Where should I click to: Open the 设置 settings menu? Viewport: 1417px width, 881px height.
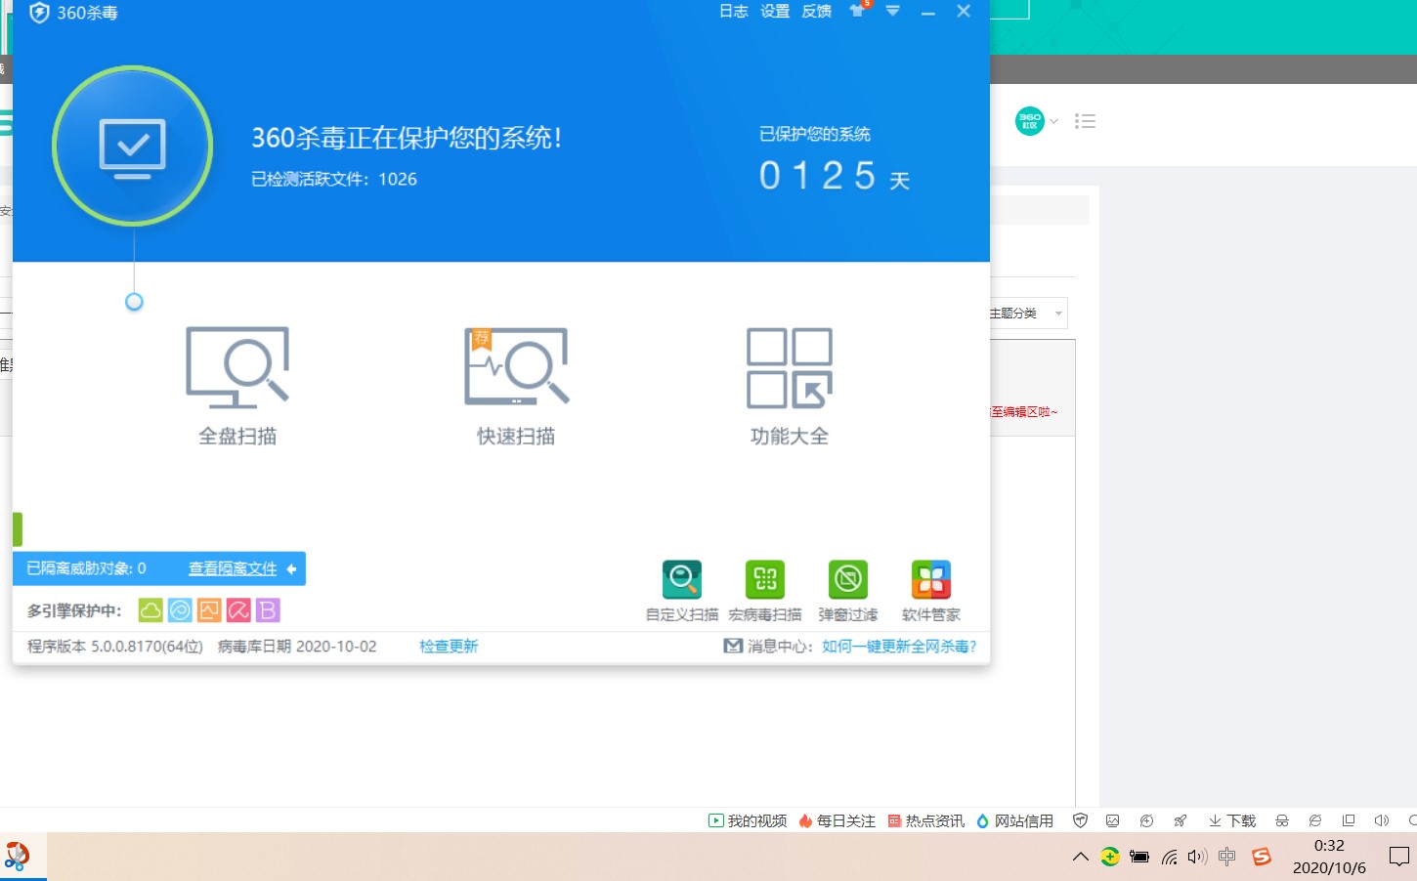click(x=775, y=11)
